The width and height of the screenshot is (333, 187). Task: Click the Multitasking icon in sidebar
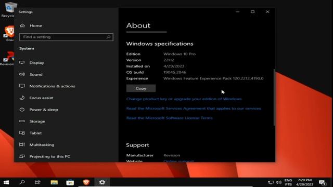(x=22, y=144)
